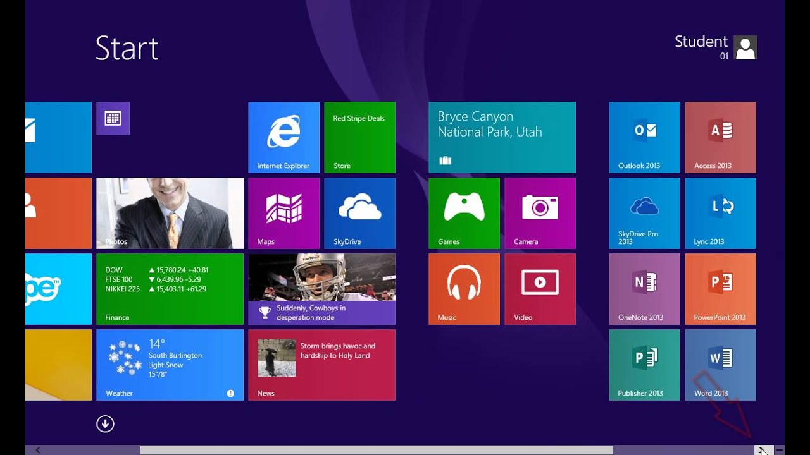This screenshot has height=455, width=810.
Task: Launch Outlook 2013
Action: coord(644,137)
